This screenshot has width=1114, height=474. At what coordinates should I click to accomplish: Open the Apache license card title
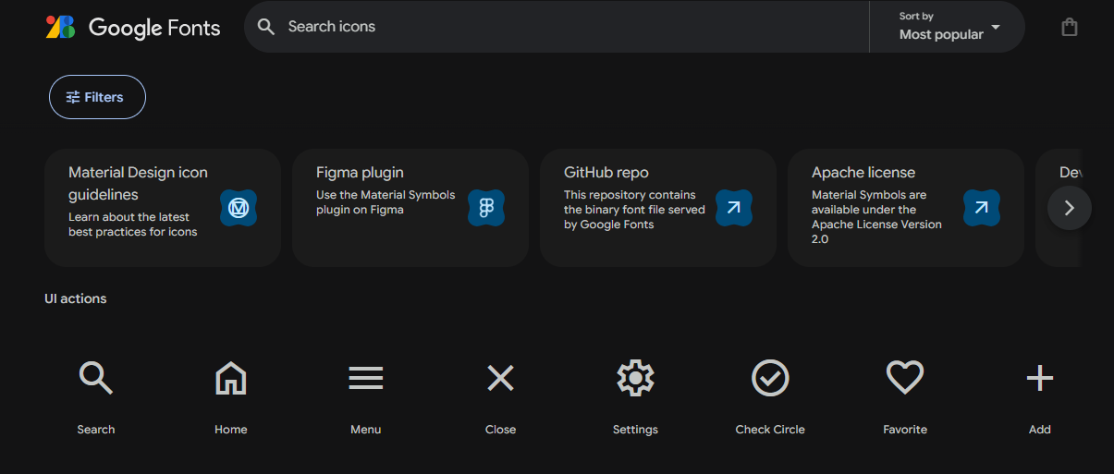click(x=863, y=173)
